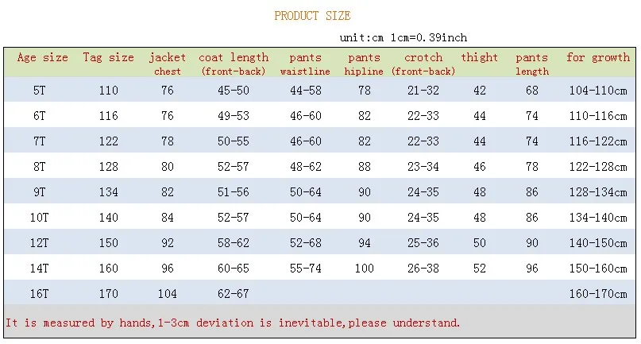Select the pants waistline header
The height and width of the screenshot is (344, 641).
[x=305, y=64]
